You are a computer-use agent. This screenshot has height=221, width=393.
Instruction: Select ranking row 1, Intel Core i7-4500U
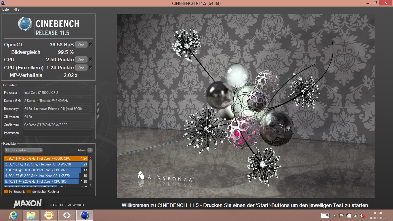pos(46,159)
